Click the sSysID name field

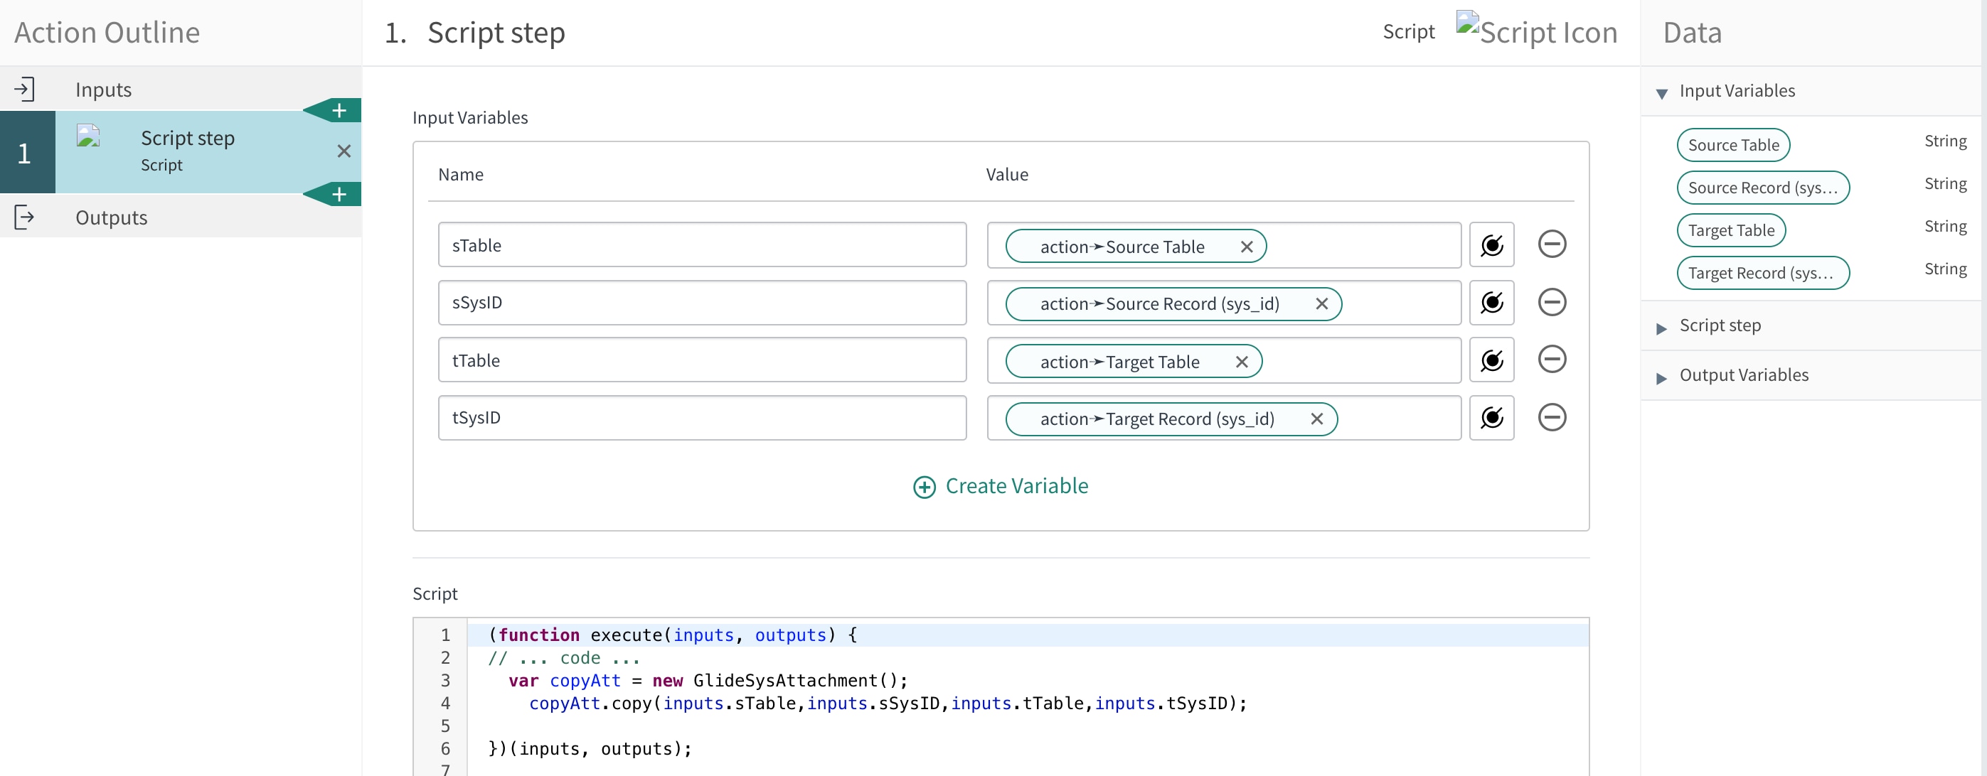(x=702, y=302)
